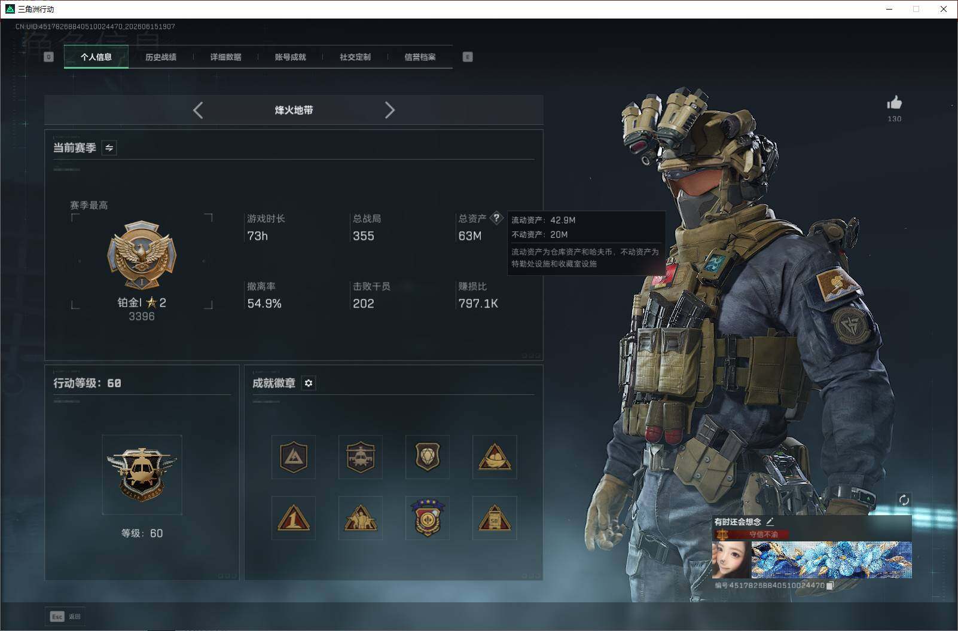Select the soldiers squad triangle badge
958x631 pixels.
[x=361, y=518]
